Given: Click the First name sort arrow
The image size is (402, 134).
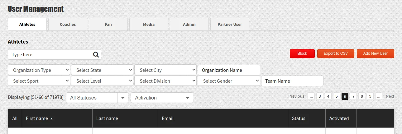Looking at the screenshot, I should (x=51, y=119).
